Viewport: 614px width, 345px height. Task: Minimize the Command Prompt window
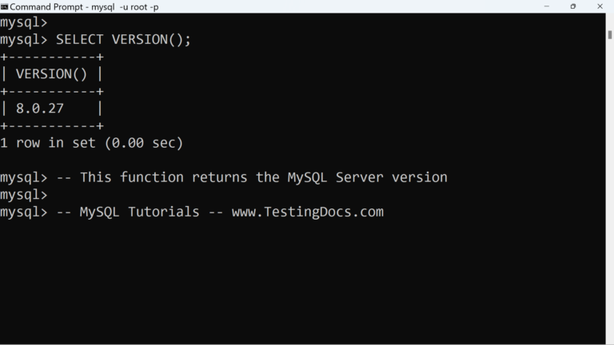point(547,6)
